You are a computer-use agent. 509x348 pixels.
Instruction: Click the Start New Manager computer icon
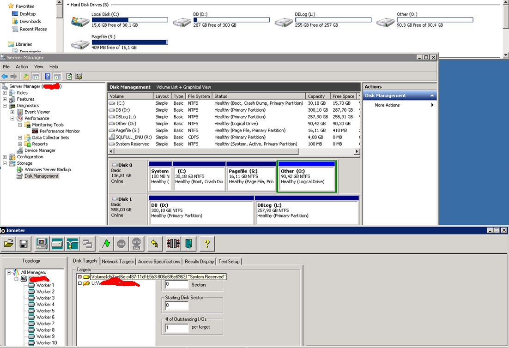42,243
